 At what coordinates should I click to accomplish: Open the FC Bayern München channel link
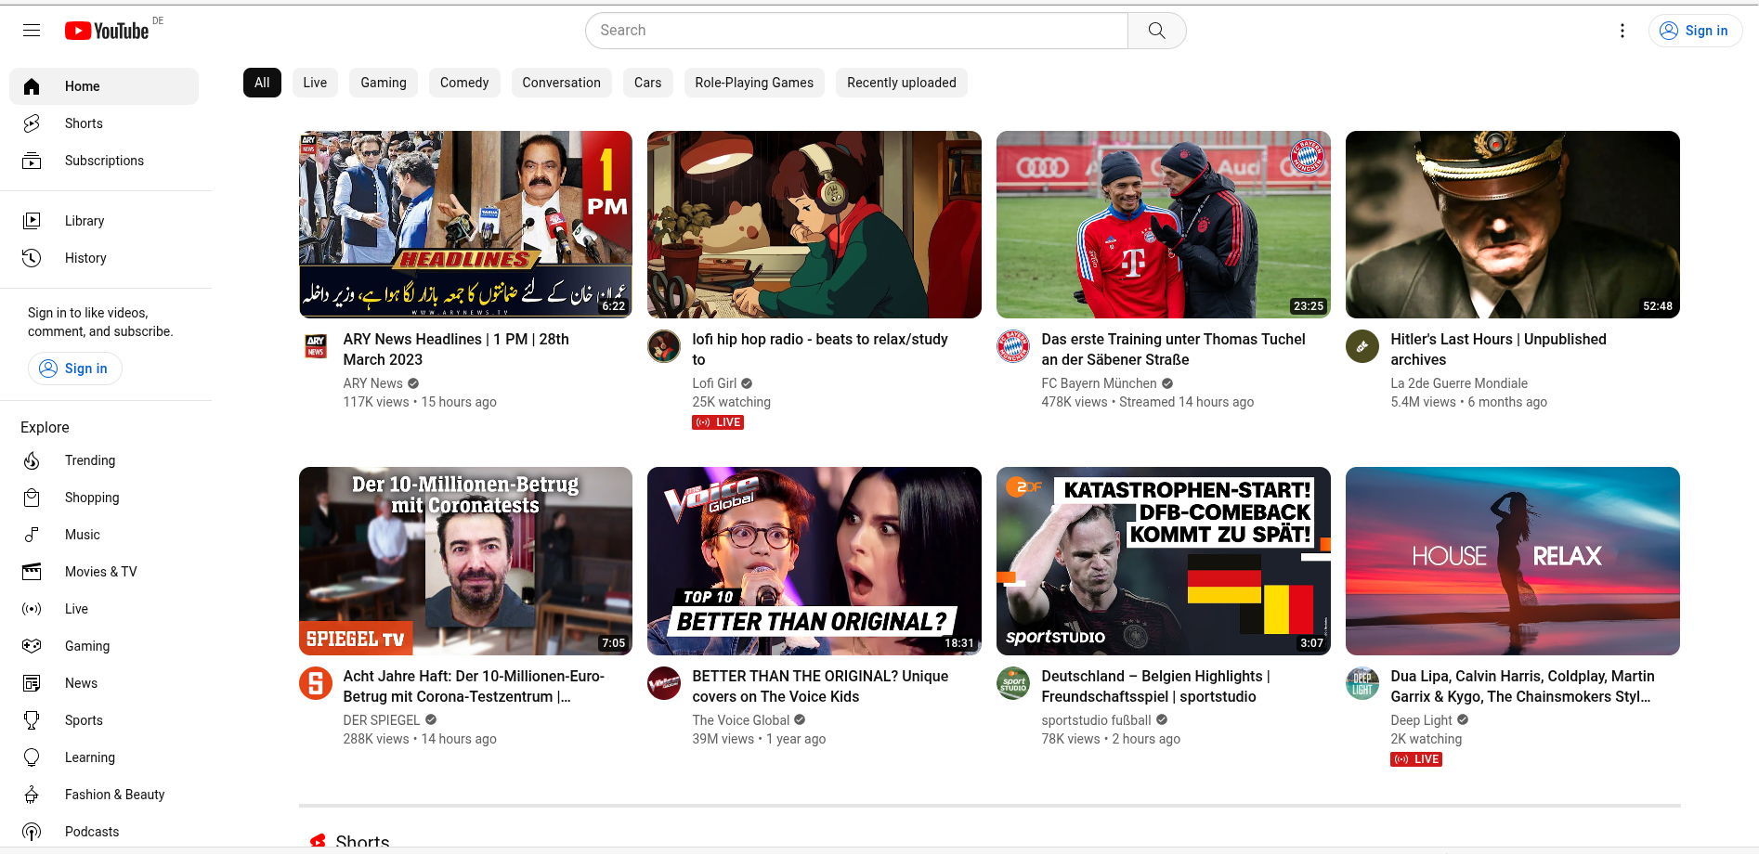(1099, 383)
